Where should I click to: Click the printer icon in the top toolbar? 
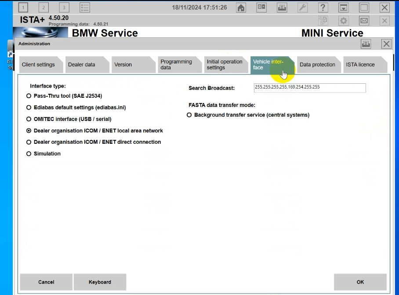282,7
